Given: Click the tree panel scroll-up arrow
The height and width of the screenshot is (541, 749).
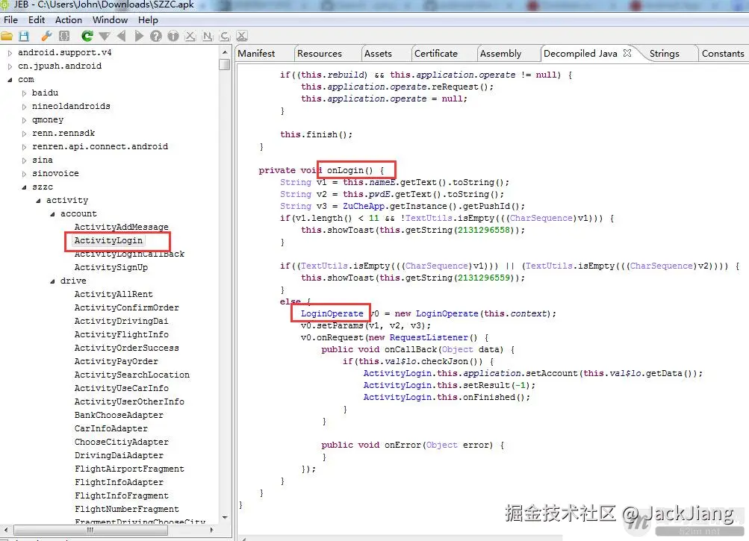Looking at the screenshot, I should (x=225, y=51).
